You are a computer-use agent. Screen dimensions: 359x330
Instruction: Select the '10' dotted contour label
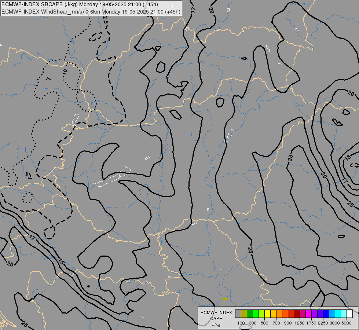click(x=65, y=72)
